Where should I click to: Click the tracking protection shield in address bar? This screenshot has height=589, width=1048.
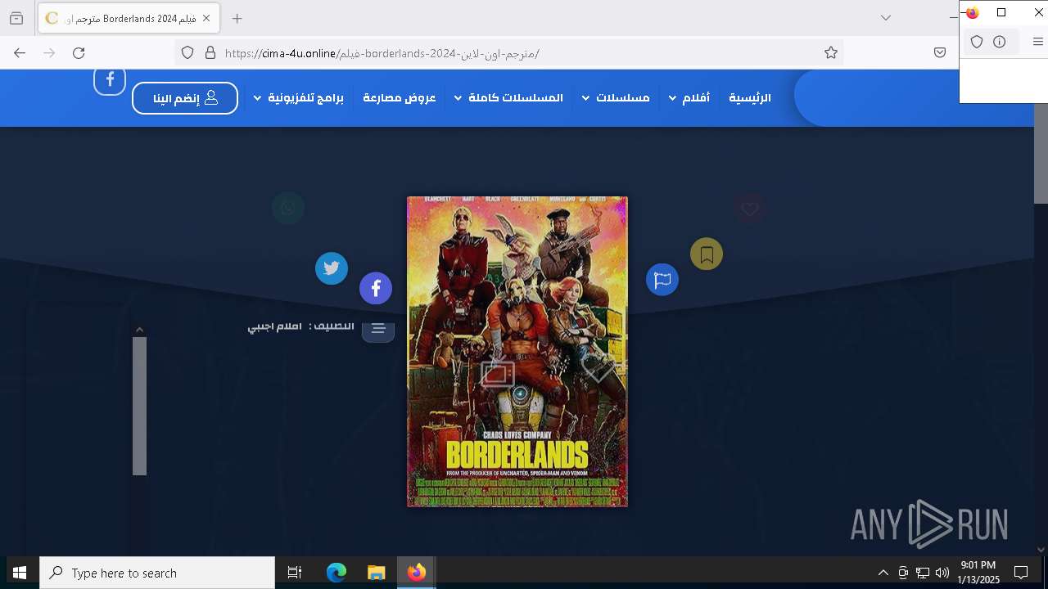[187, 52]
